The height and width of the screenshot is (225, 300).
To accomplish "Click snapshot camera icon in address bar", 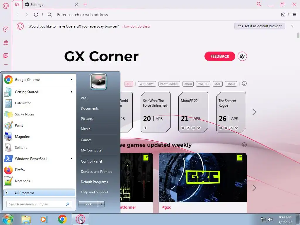I will [x=283, y=15].
